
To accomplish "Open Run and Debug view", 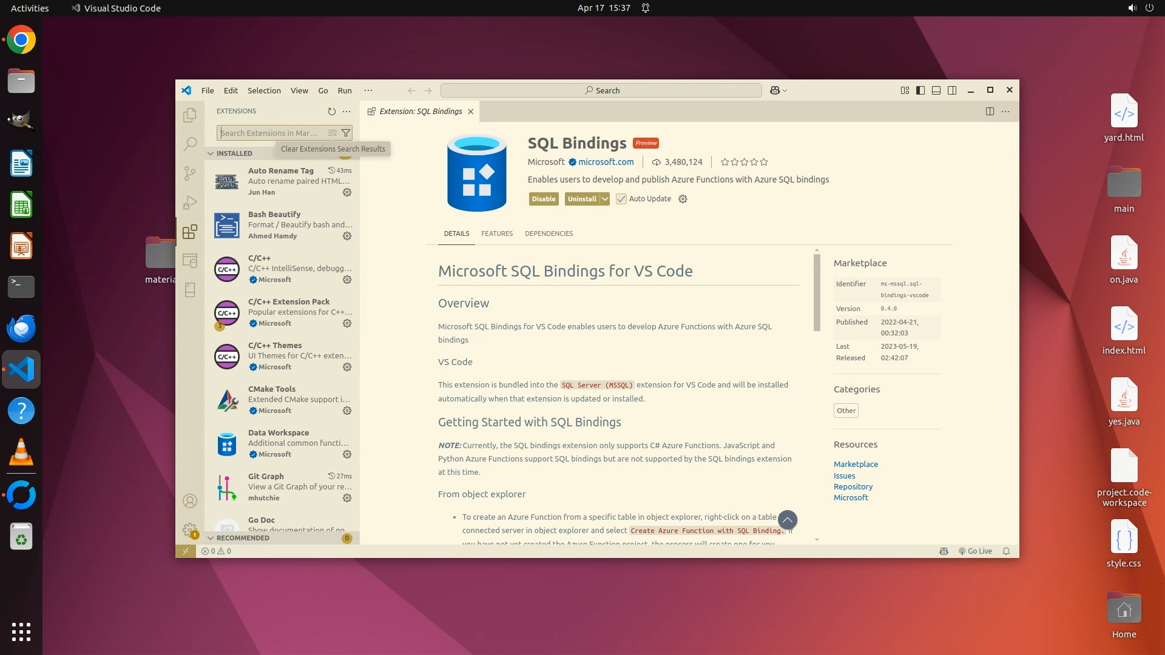I will coord(190,203).
